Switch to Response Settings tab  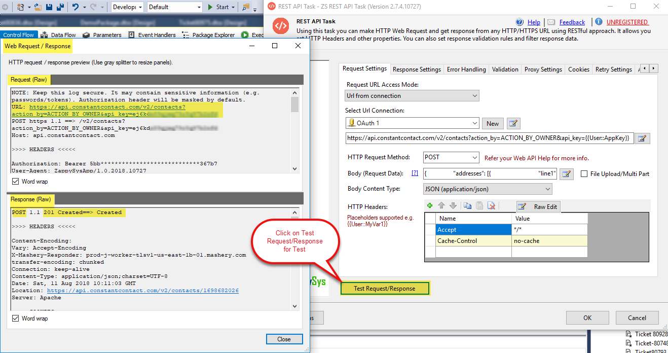pos(417,69)
